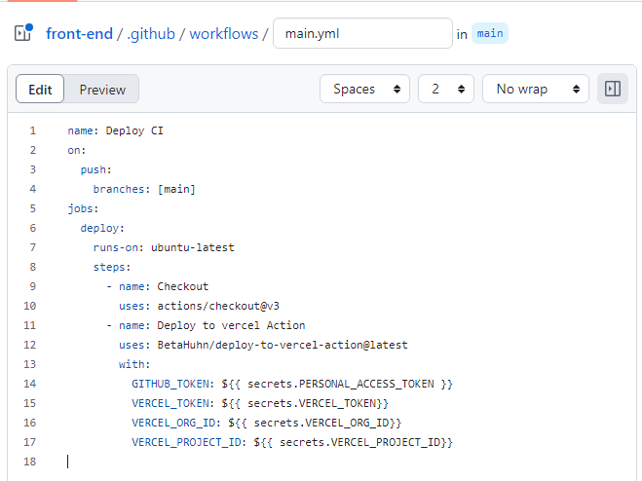Screen dimensions: 642x481
Task: Open the indent size 2 dropdown
Action: coord(446,89)
